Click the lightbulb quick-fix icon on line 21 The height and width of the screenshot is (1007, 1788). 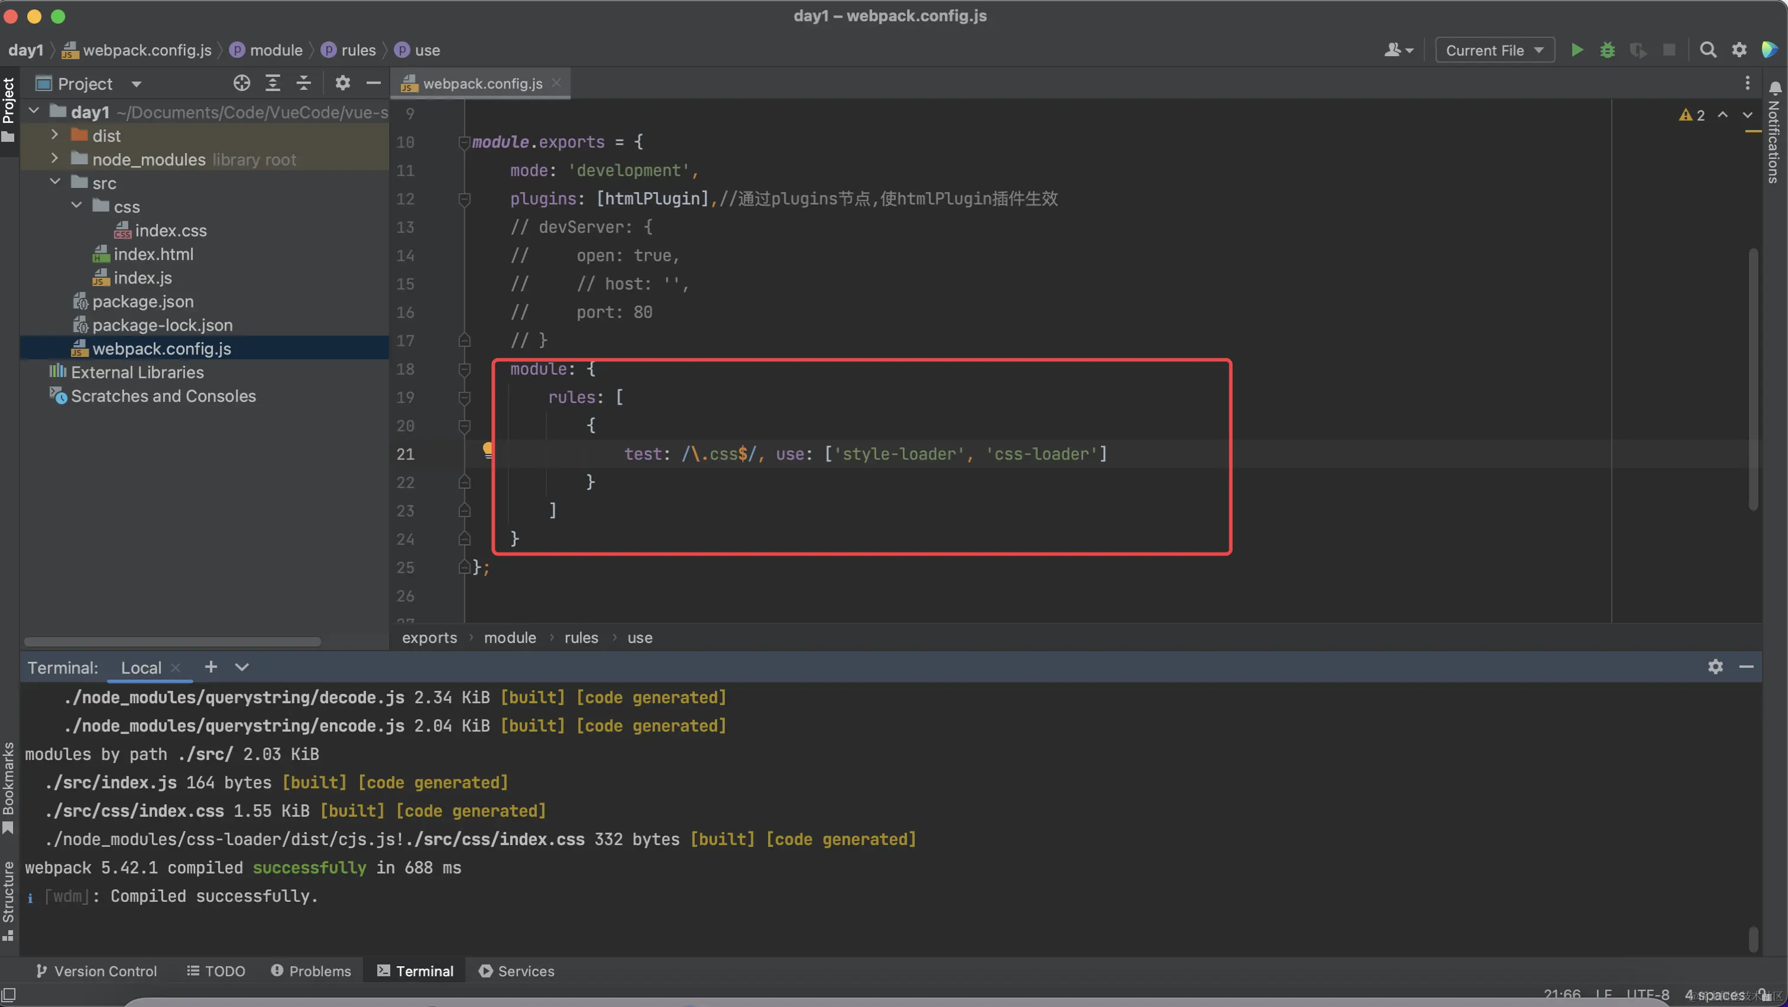coord(488,450)
